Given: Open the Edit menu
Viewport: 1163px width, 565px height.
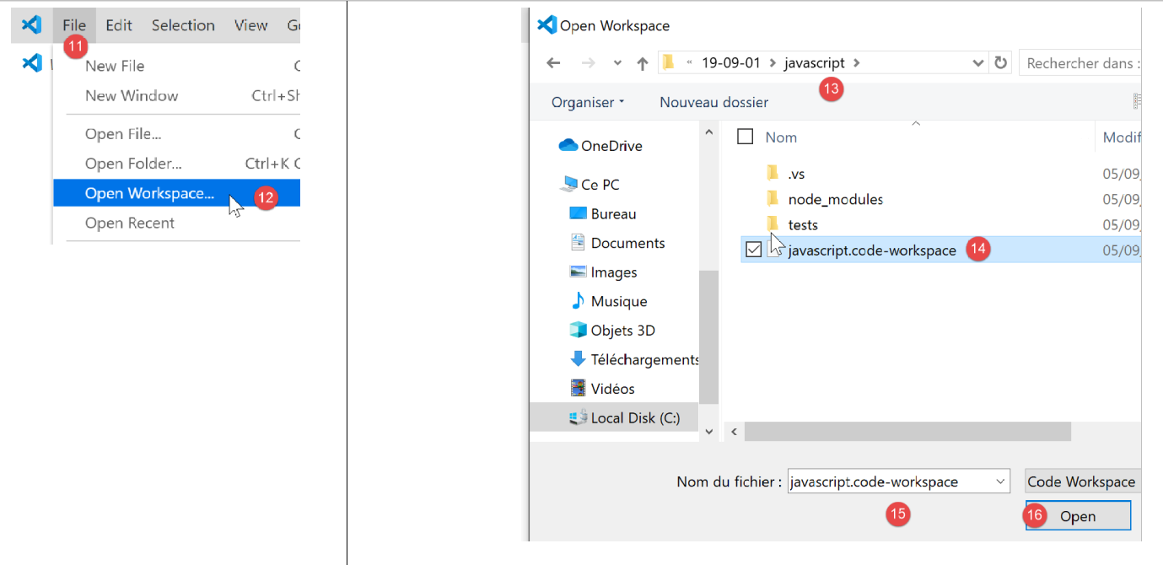Looking at the screenshot, I should tap(119, 25).
